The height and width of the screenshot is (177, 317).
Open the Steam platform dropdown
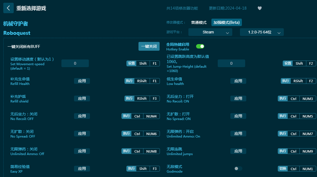(x=210, y=32)
